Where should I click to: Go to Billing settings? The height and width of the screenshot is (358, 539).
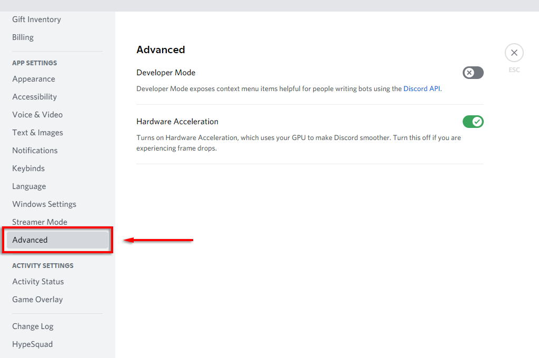pyautogui.click(x=23, y=37)
